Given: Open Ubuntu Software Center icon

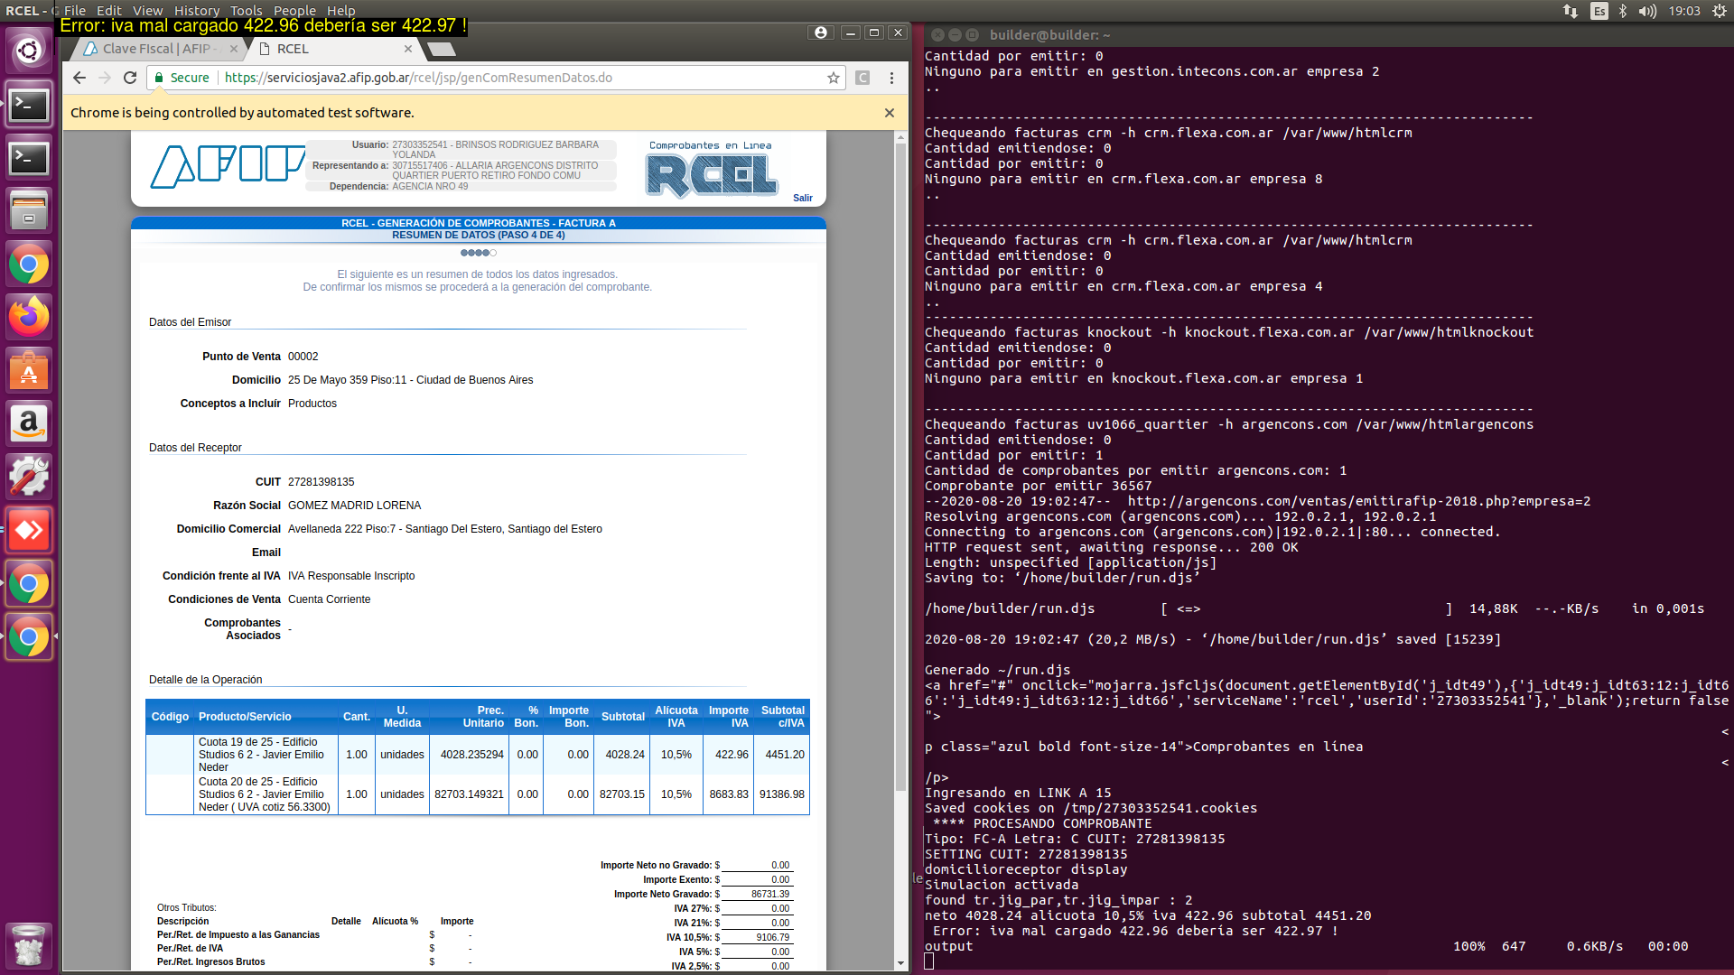Looking at the screenshot, I should [29, 370].
